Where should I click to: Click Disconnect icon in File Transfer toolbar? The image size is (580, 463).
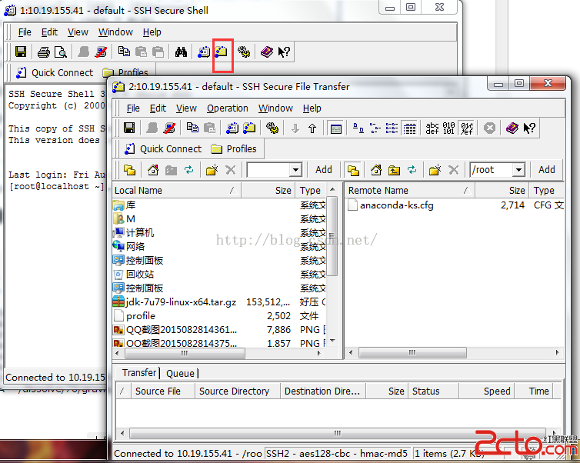click(169, 128)
